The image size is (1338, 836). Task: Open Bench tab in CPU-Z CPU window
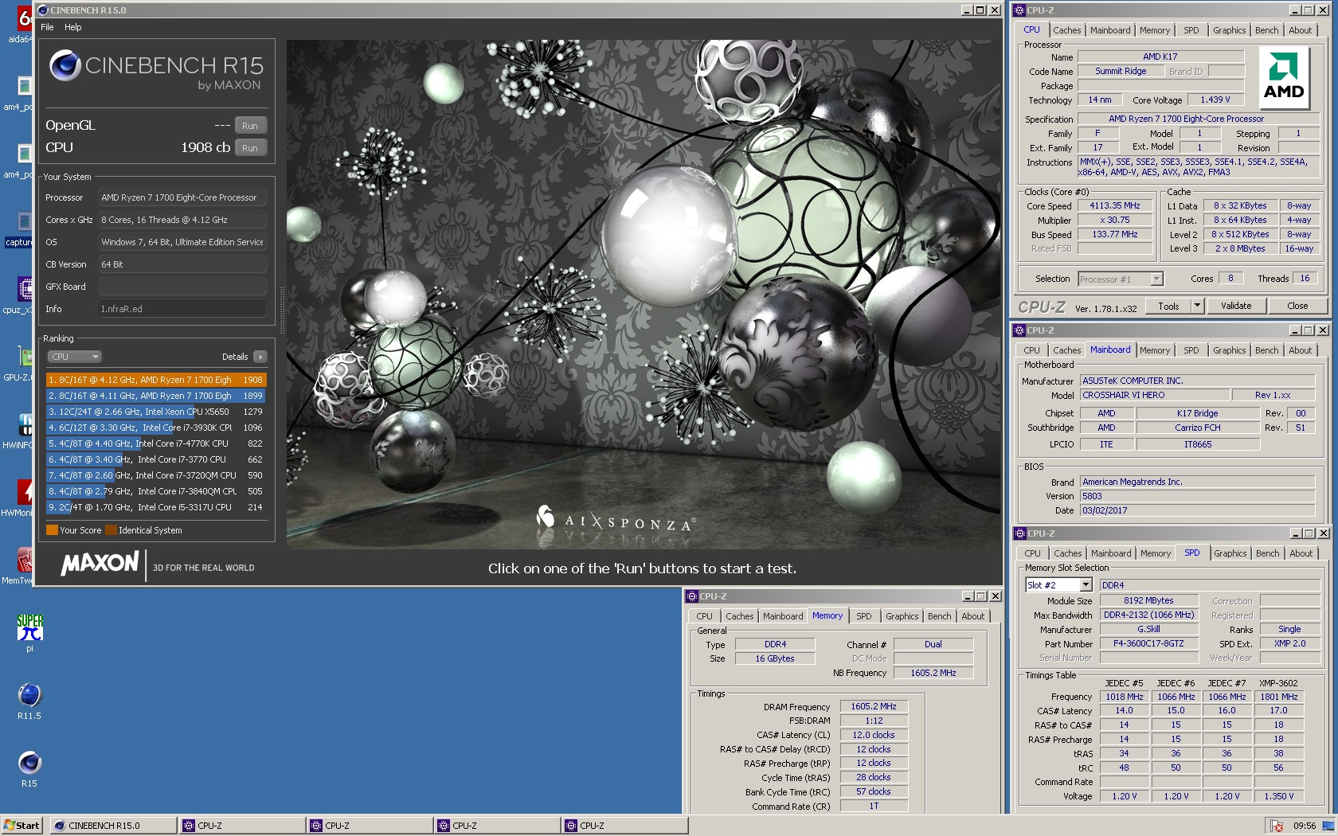(x=1266, y=30)
